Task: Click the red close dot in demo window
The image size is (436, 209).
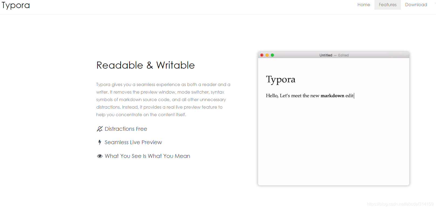Action: 262,55
